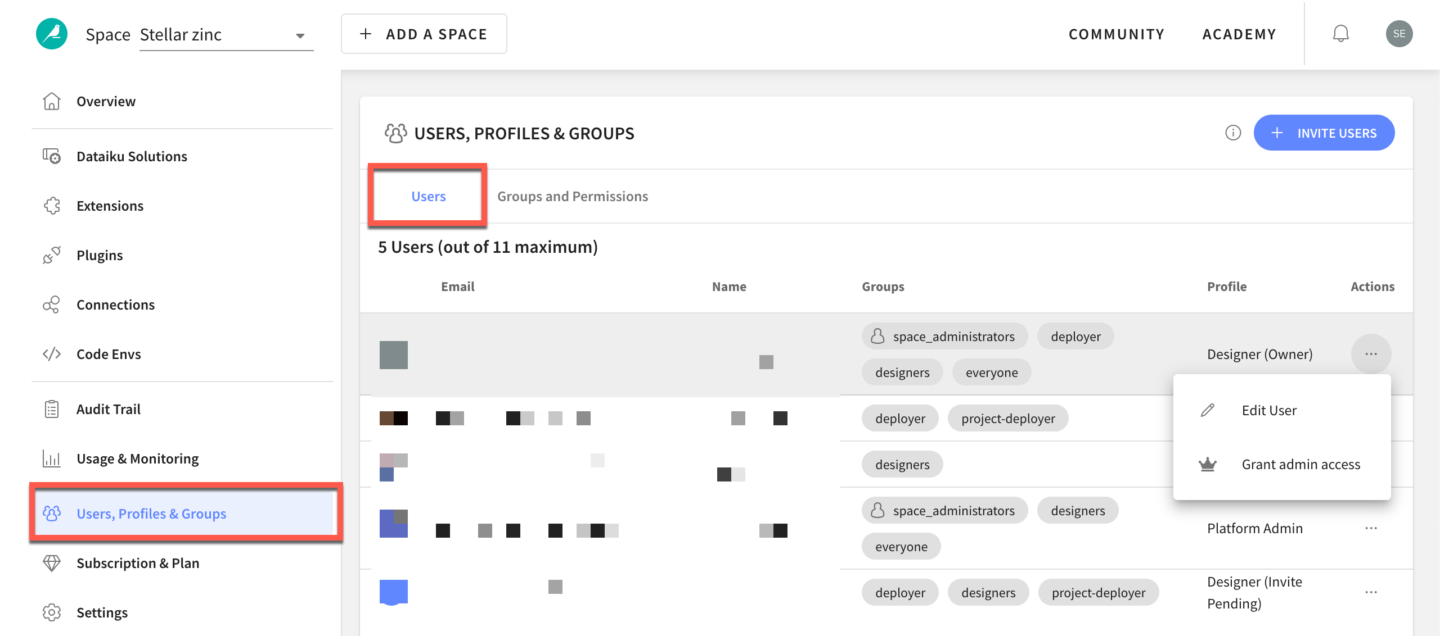Click the Stellar zinc space name field

[x=226, y=35]
